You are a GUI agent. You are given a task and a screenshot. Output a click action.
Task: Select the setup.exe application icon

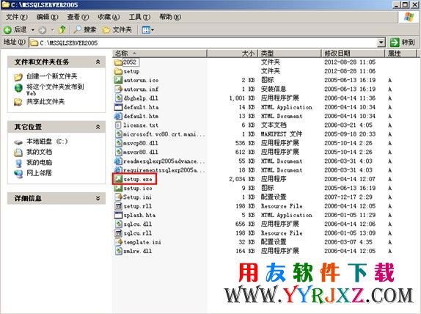point(118,179)
